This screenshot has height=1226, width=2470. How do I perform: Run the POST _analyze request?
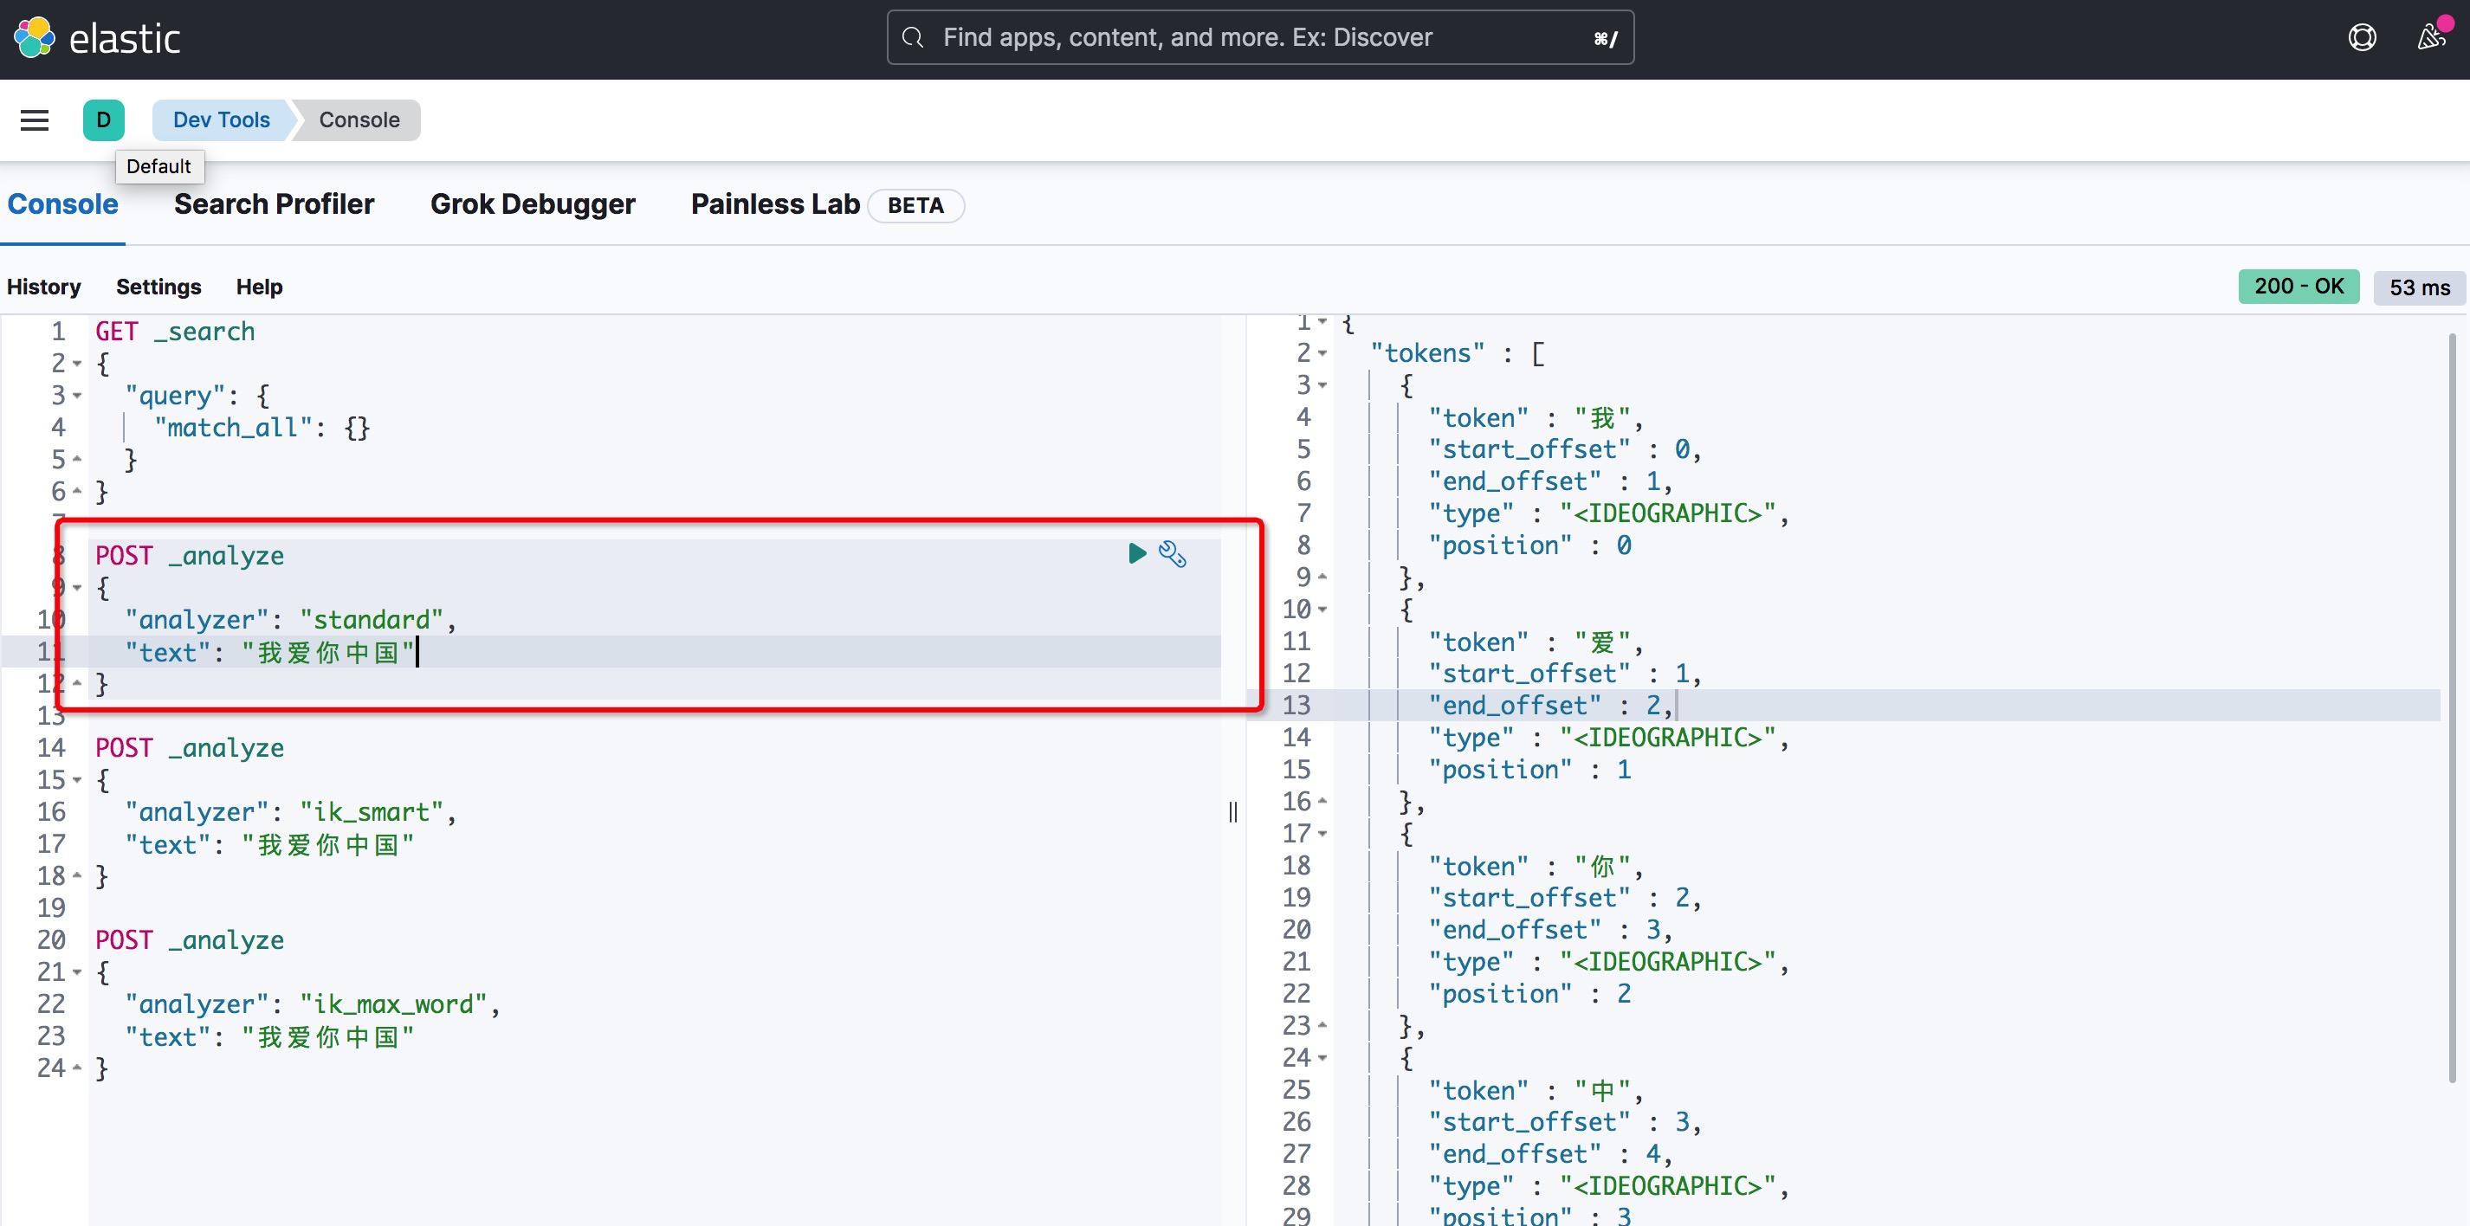1136,553
